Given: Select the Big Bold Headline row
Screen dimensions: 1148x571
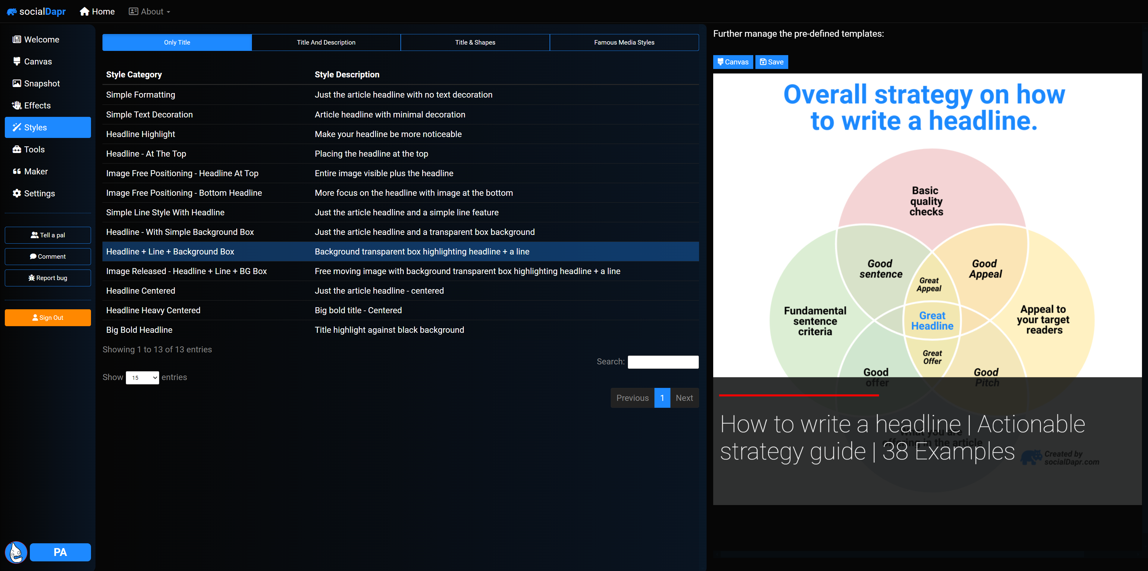Looking at the screenshot, I should click(400, 330).
